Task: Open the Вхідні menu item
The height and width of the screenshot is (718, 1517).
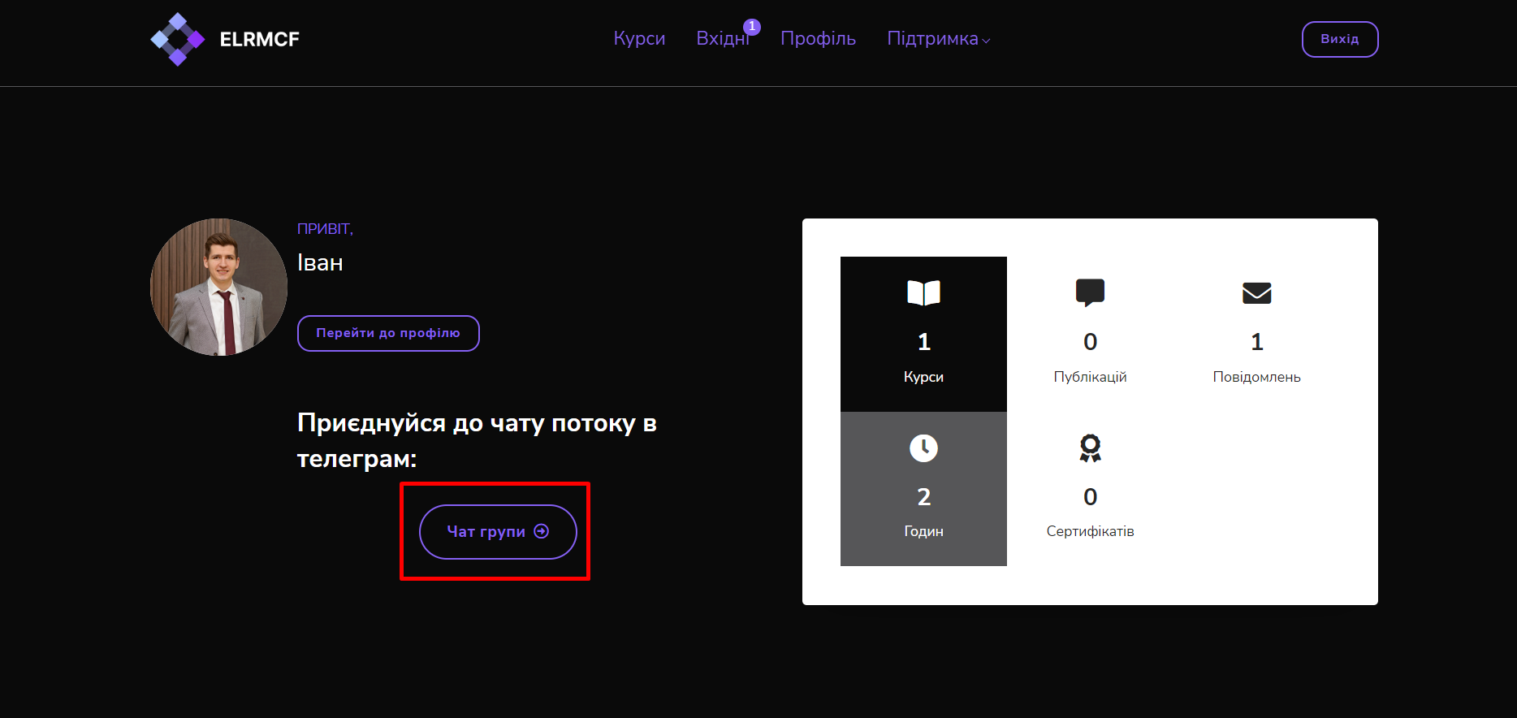Action: click(723, 38)
